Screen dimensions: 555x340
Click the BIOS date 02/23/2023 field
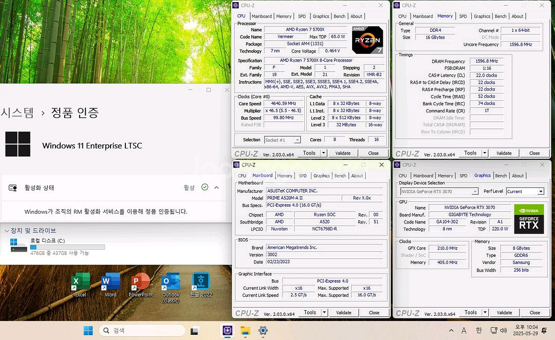pos(325,262)
